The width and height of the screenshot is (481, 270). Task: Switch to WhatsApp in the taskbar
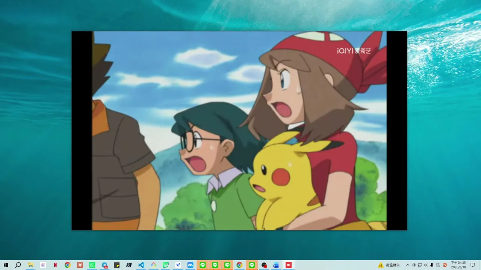[92, 265]
